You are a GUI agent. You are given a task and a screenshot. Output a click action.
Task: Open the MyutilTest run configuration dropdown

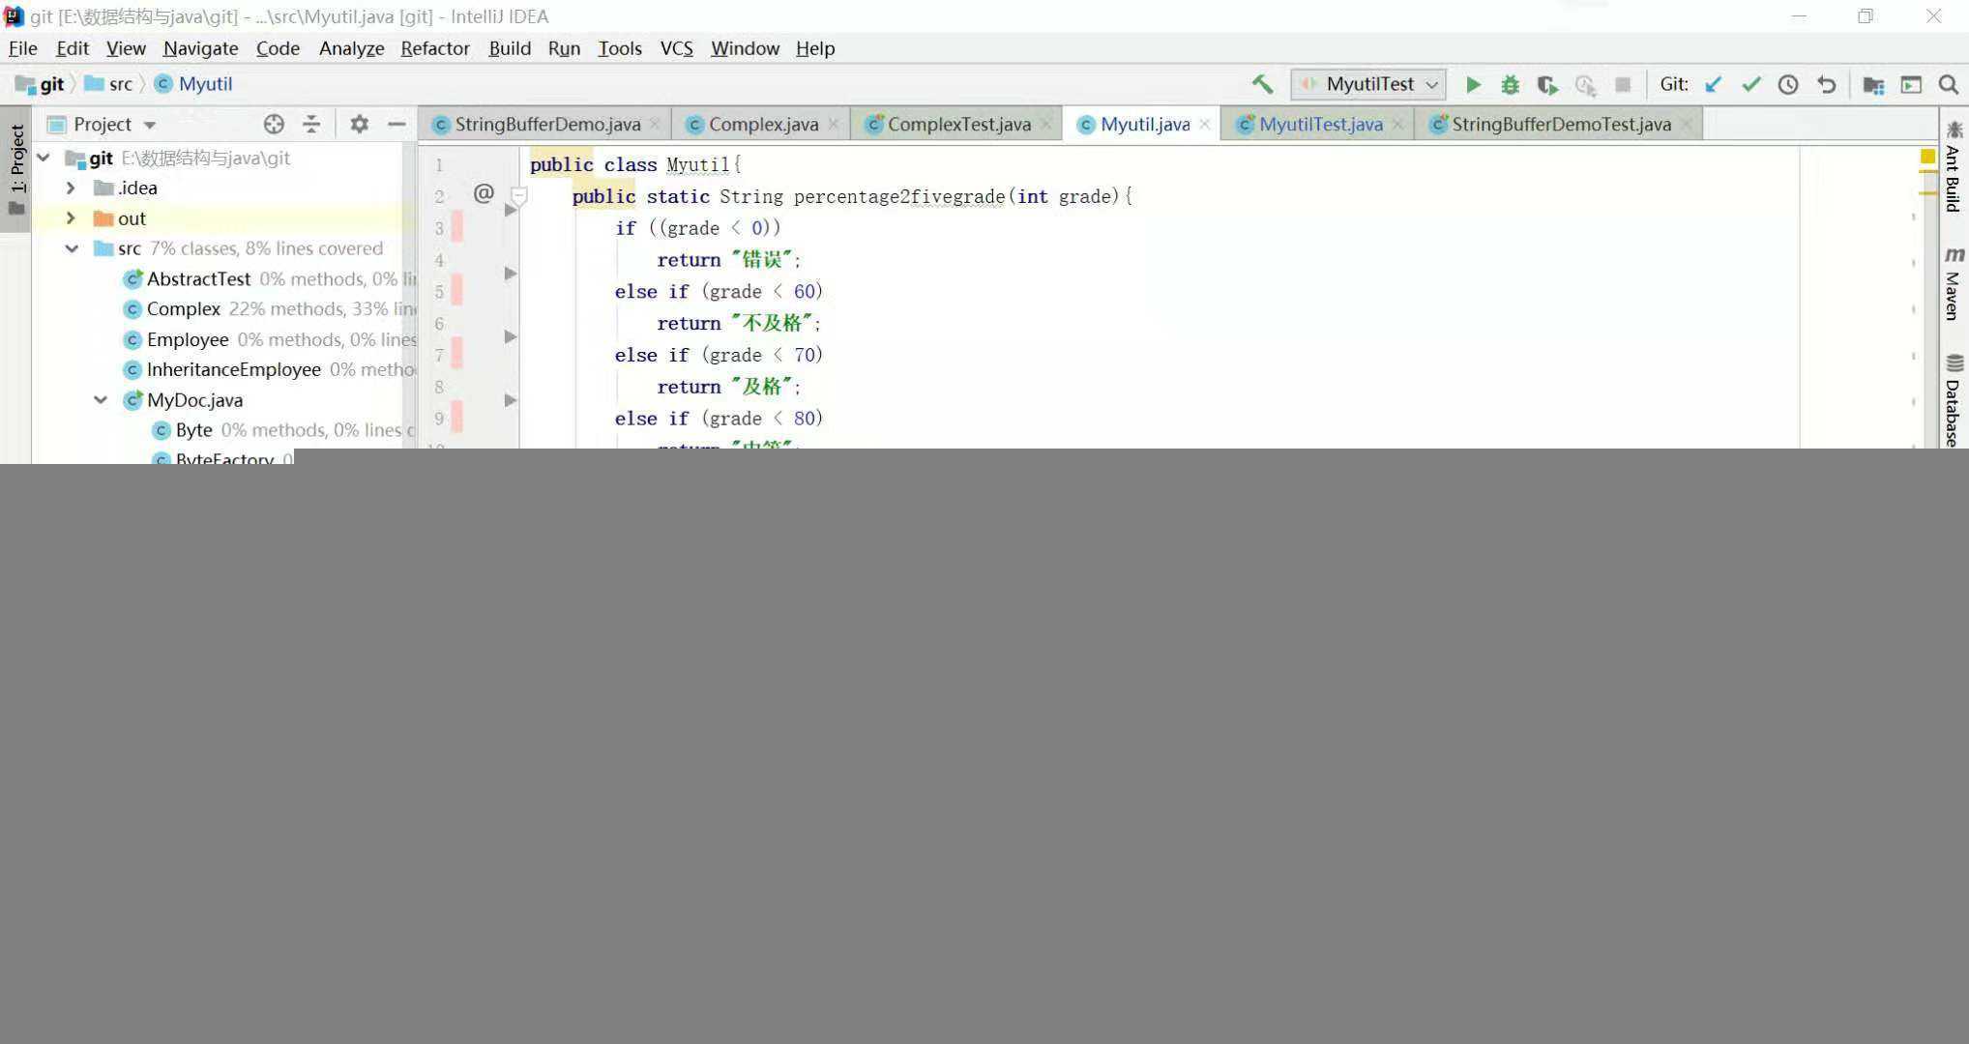click(1368, 85)
